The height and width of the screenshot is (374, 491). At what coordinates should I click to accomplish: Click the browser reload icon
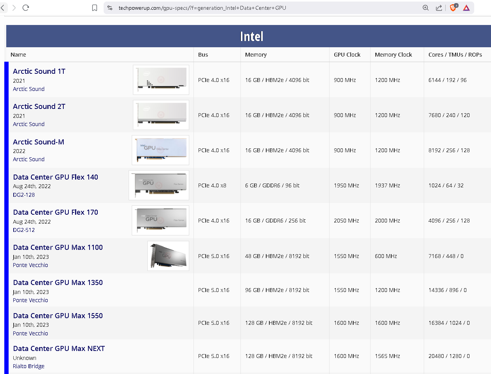click(x=26, y=8)
